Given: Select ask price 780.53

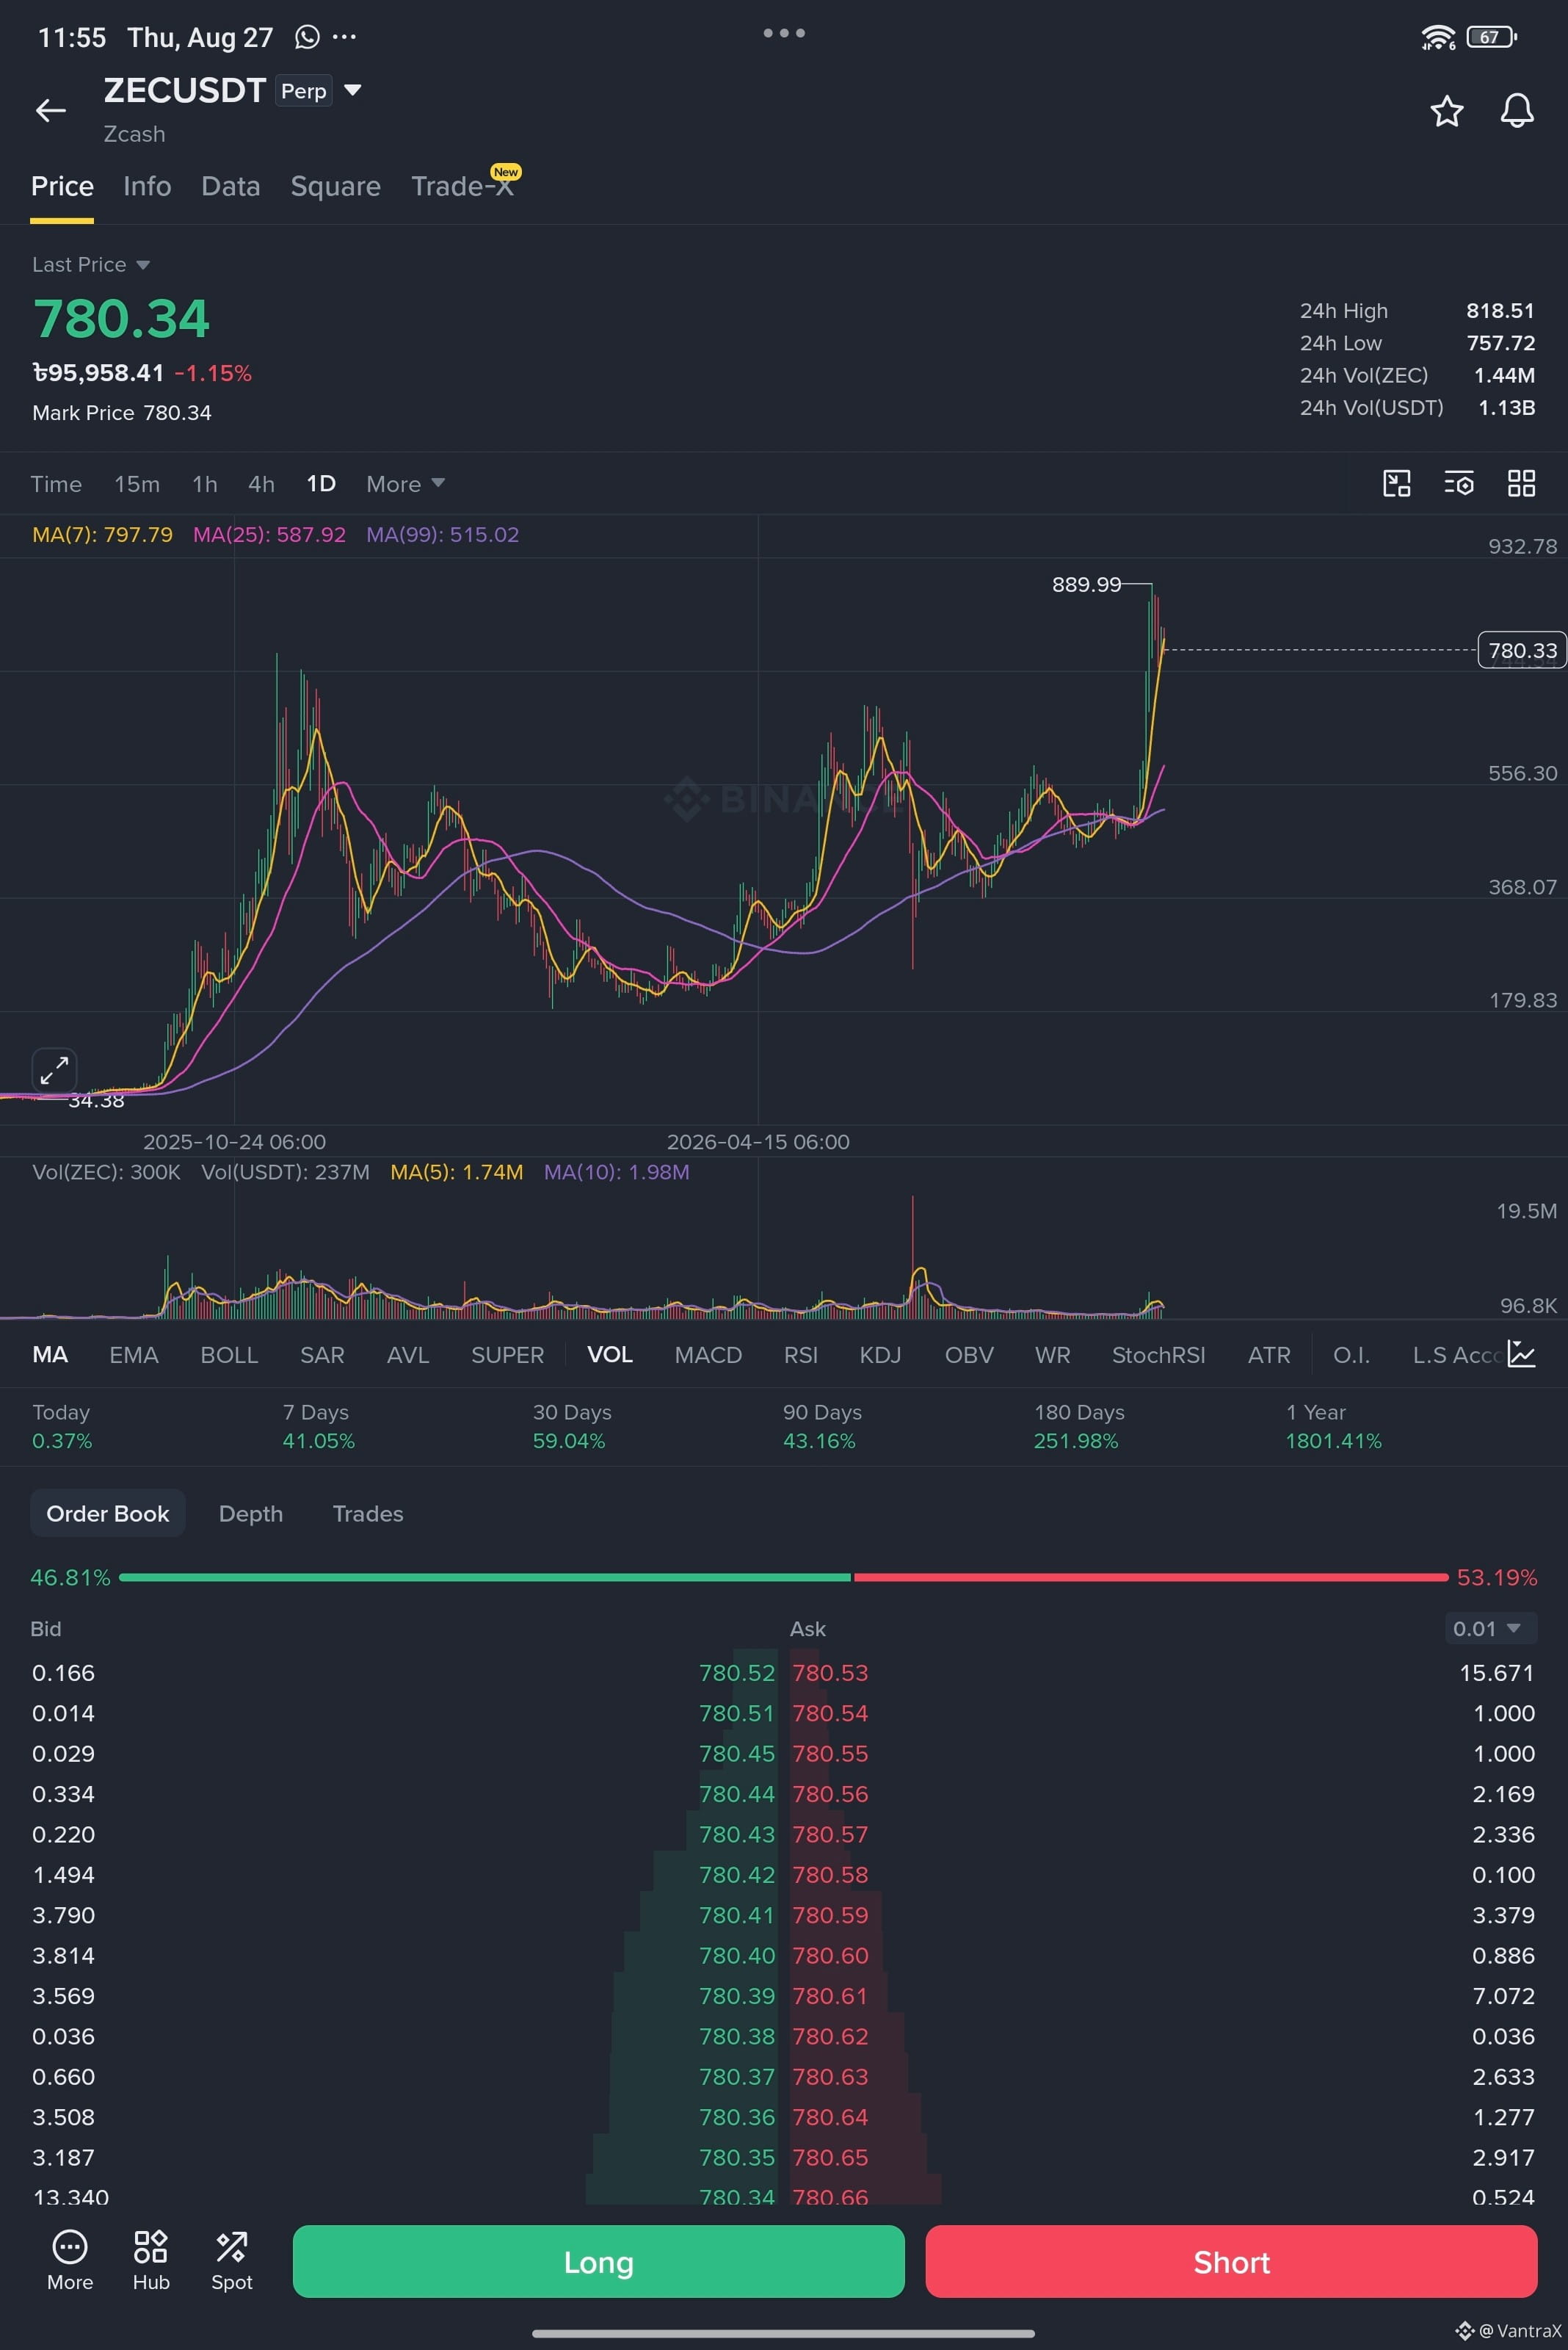Looking at the screenshot, I should [x=830, y=1673].
